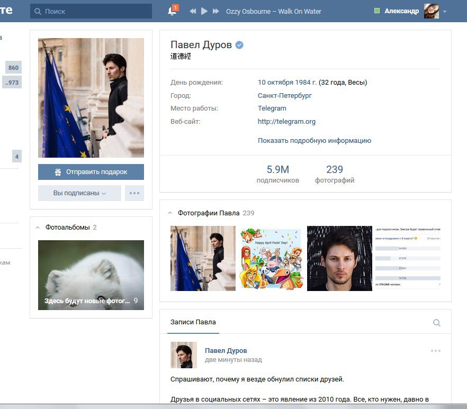467x409 pixels.
Task: Collapse the Фотоальбомы section chevron
Action: pyautogui.click(x=38, y=228)
